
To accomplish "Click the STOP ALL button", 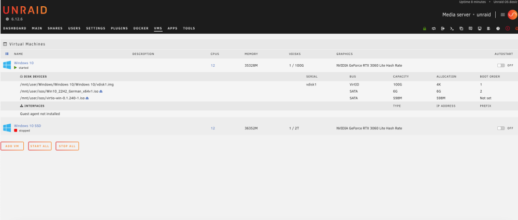I will [x=67, y=146].
